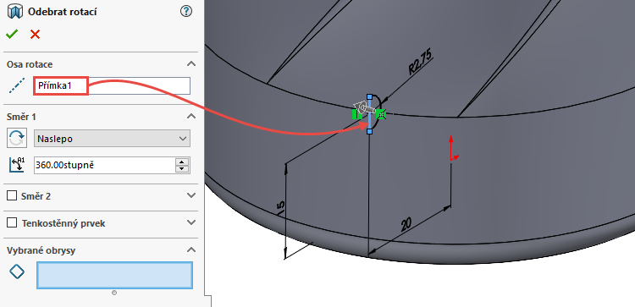Click the axis of rotation line icon
635x307 pixels.
coord(17,85)
